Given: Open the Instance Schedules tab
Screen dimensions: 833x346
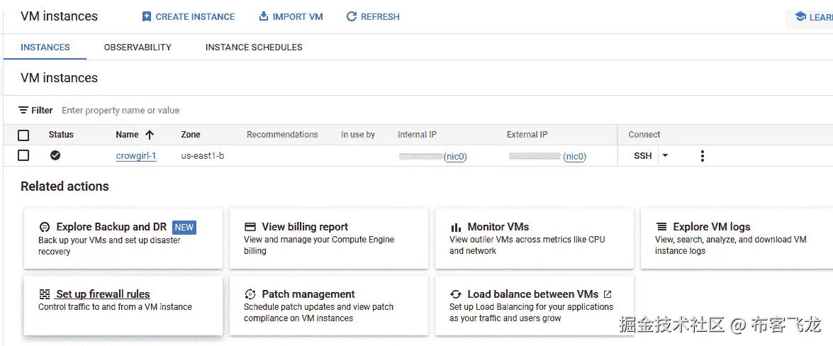Looking at the screenshot, I should coord(254,48).
